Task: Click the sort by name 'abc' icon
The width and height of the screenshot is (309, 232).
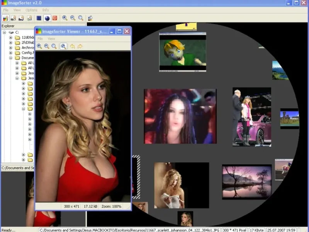Action: tap(13, 18)
